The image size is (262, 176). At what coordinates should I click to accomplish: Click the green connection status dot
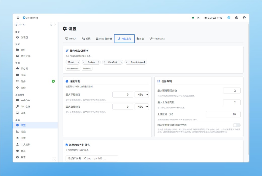coord(193,18)
